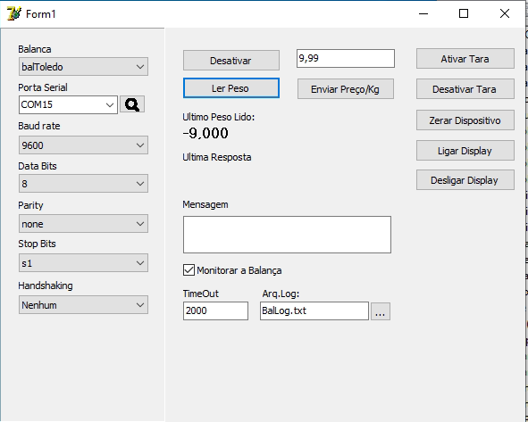Click the Desativar button
528x422 pixels.
tap(231, 61)
